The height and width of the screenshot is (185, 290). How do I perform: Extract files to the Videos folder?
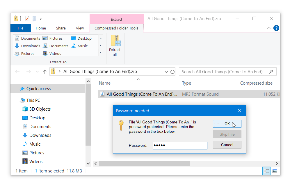[54, 53]
